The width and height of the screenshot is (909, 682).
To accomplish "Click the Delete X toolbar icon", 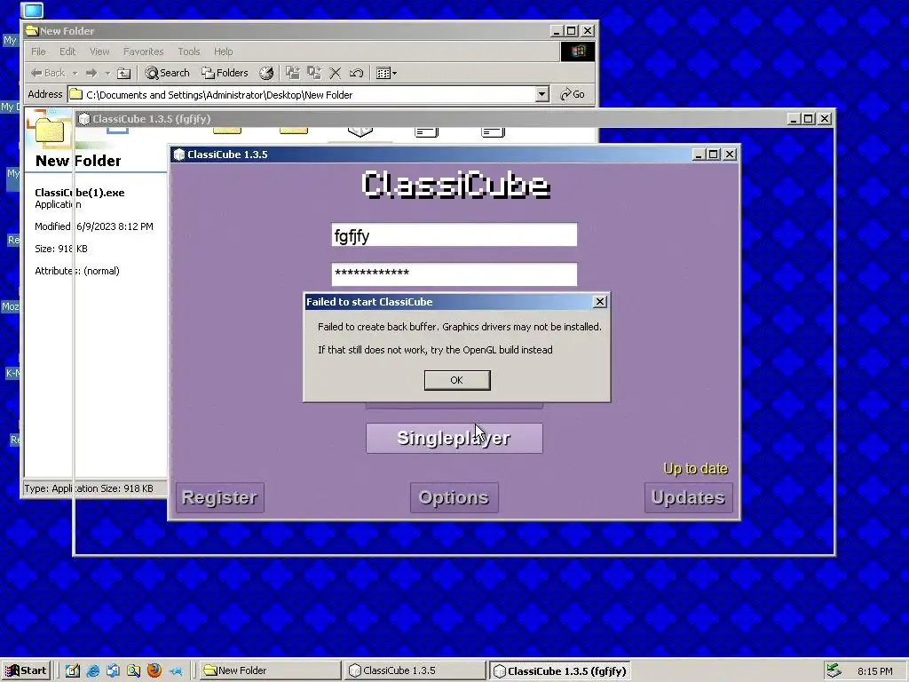I will point(335,73).
